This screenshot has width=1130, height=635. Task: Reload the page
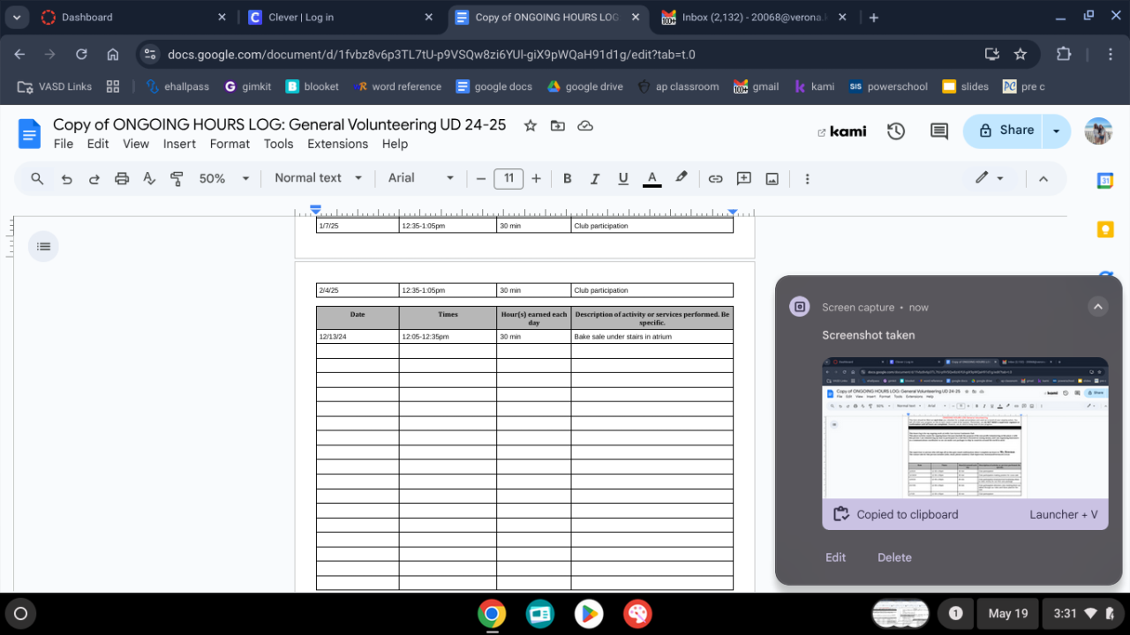(x=81, y=55)
